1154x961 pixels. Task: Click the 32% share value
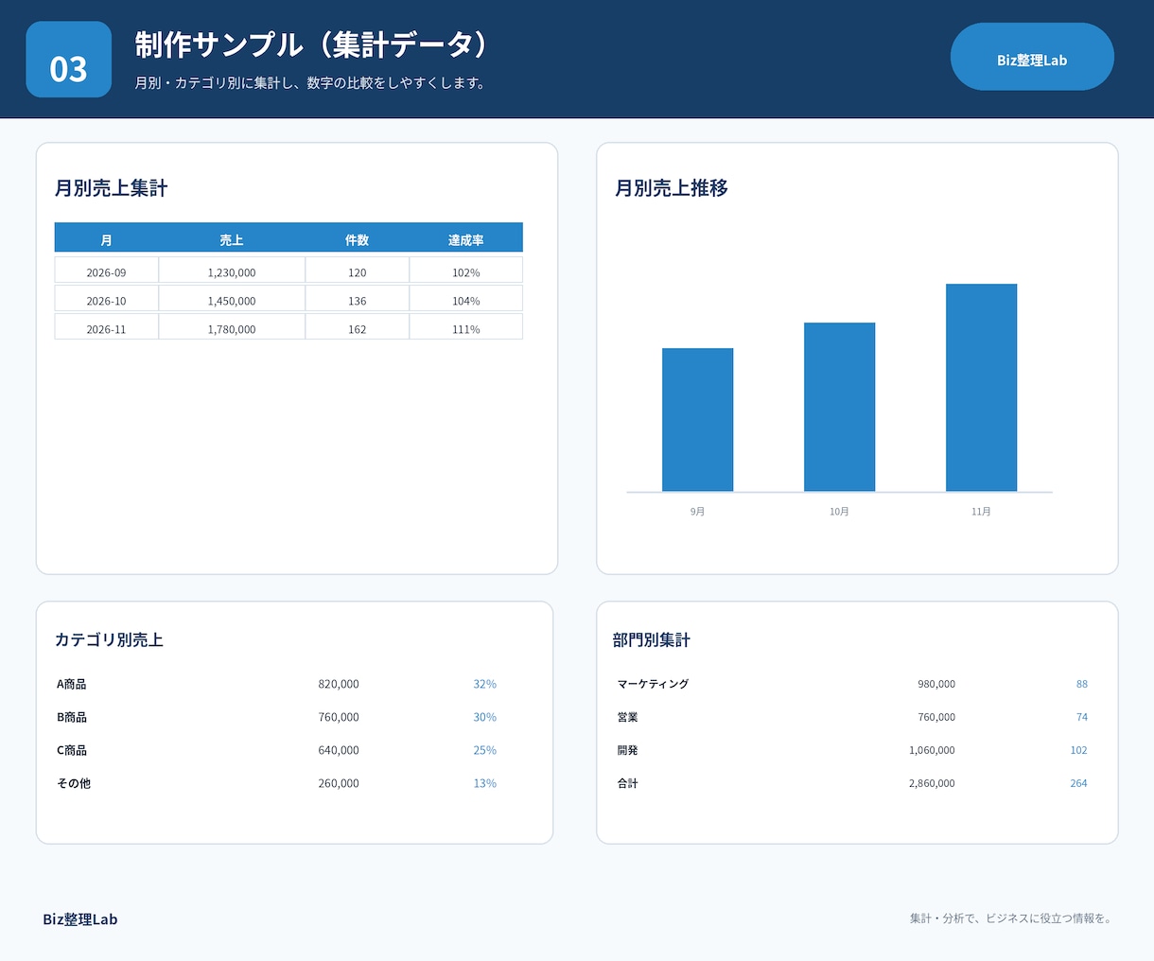(x=484, y=684)
